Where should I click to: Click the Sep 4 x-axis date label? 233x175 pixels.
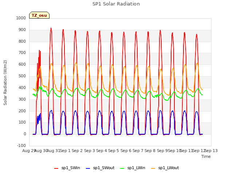[x=102, y=151]
